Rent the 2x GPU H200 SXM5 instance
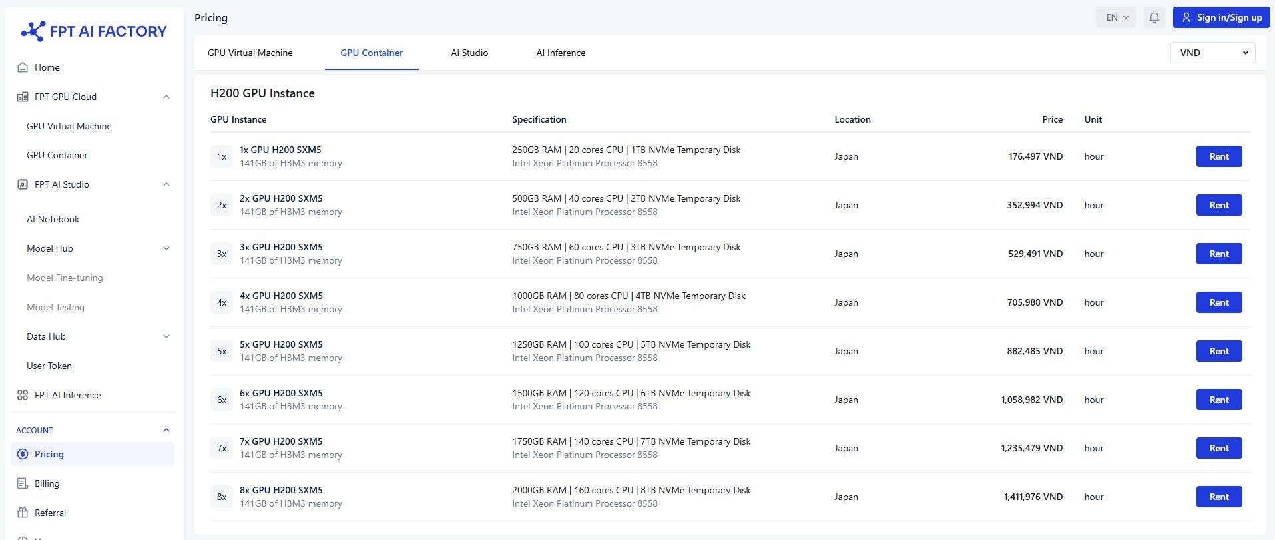Screen dimensions: 1275x540 click(x=1219, y=205)
